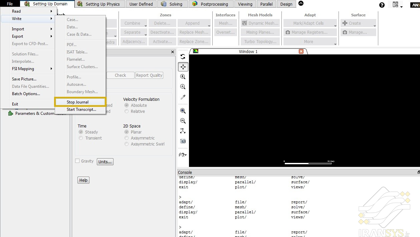
Task: Open the display options dropdown icon
Action: click(x=183, y=155)
